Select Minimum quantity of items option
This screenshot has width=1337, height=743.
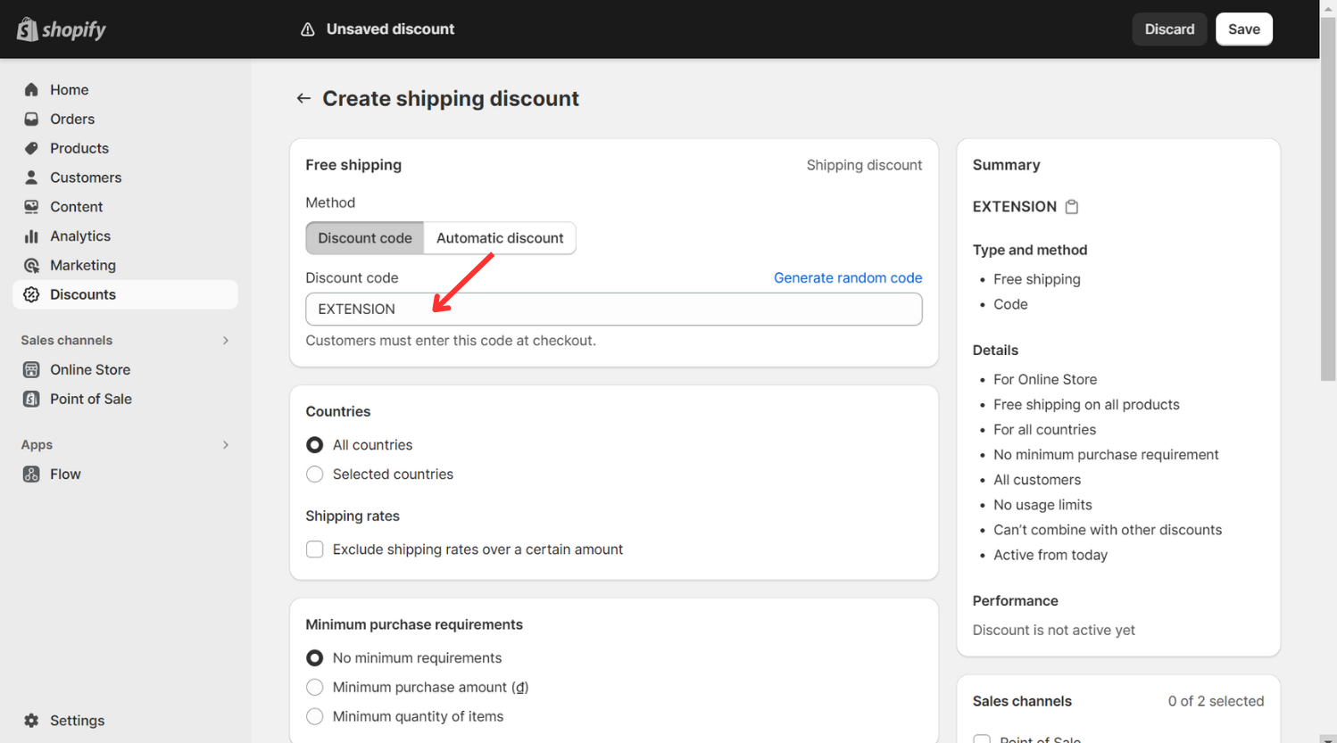[314, 716]
